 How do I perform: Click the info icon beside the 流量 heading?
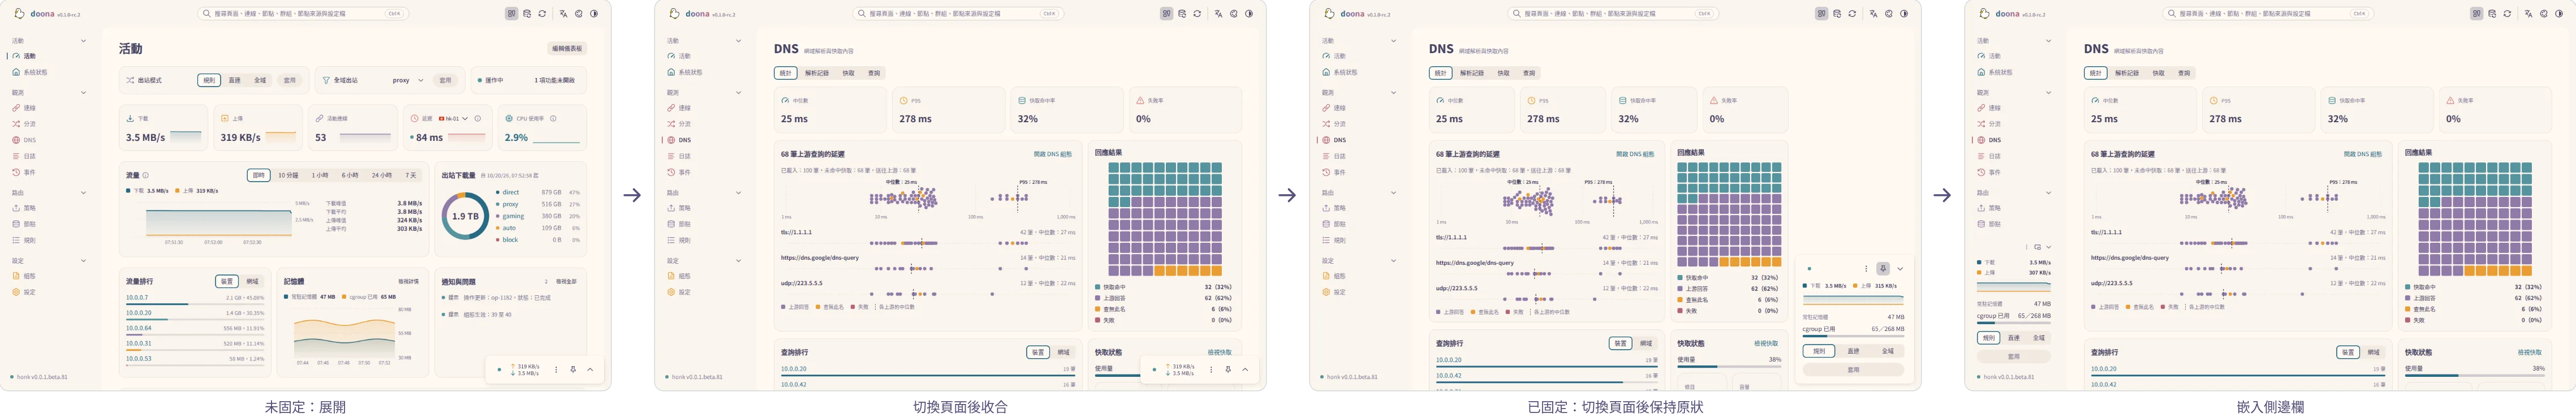(x=146, y=175)
